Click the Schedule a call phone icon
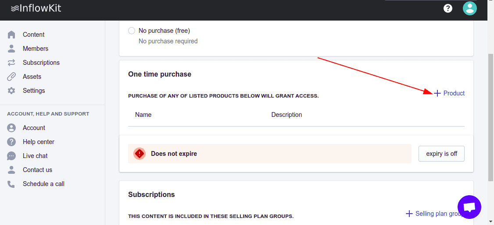 11,184
